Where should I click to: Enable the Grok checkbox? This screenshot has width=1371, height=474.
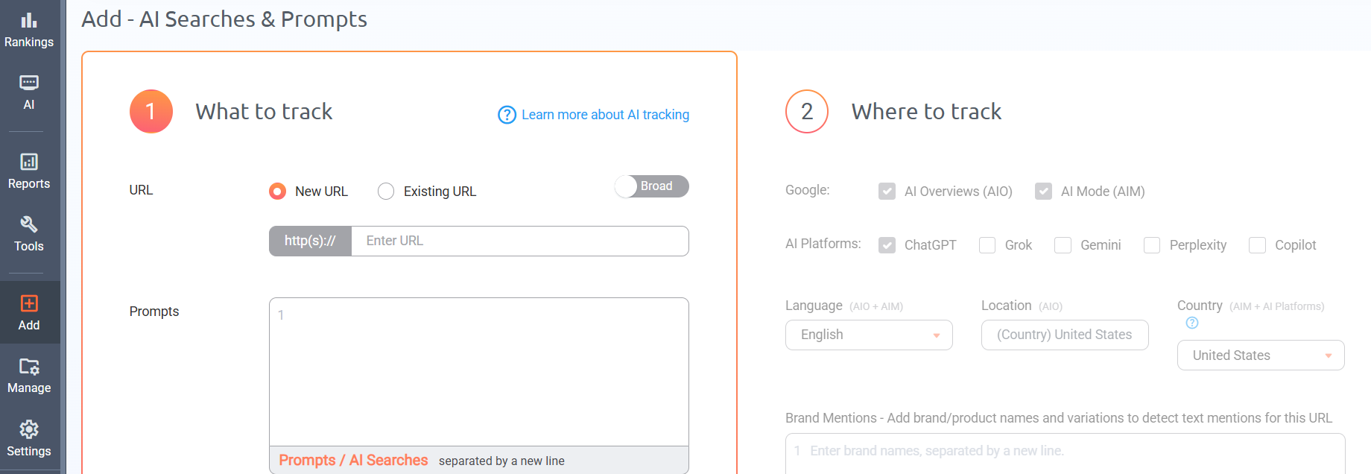(x=987, y=245)
